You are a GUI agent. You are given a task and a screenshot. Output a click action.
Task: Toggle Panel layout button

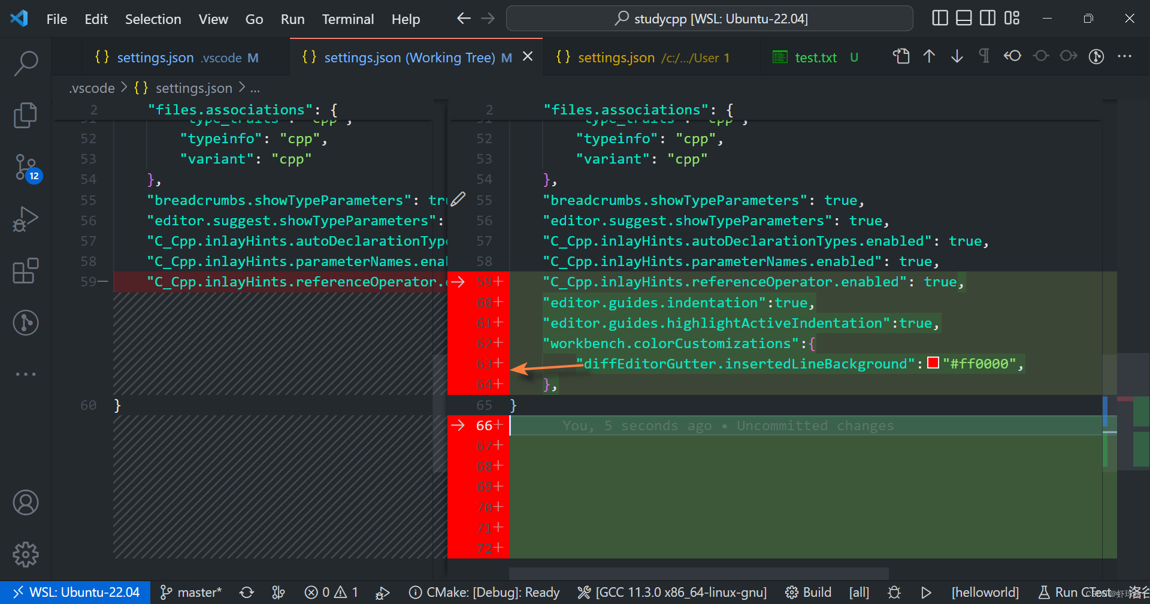964,19
